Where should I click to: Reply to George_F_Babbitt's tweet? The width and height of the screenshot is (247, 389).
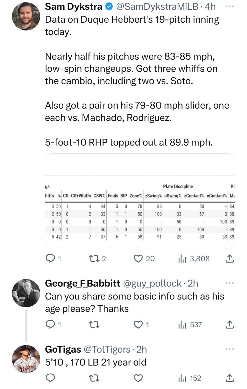click(x=50, y=324)
